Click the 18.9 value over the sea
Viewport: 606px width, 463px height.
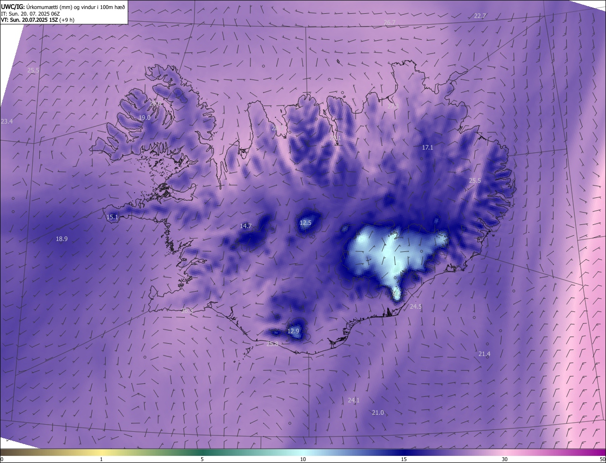[x=62, y=239]
